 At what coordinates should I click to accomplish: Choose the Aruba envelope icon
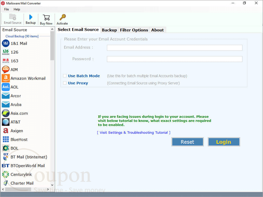6,105
